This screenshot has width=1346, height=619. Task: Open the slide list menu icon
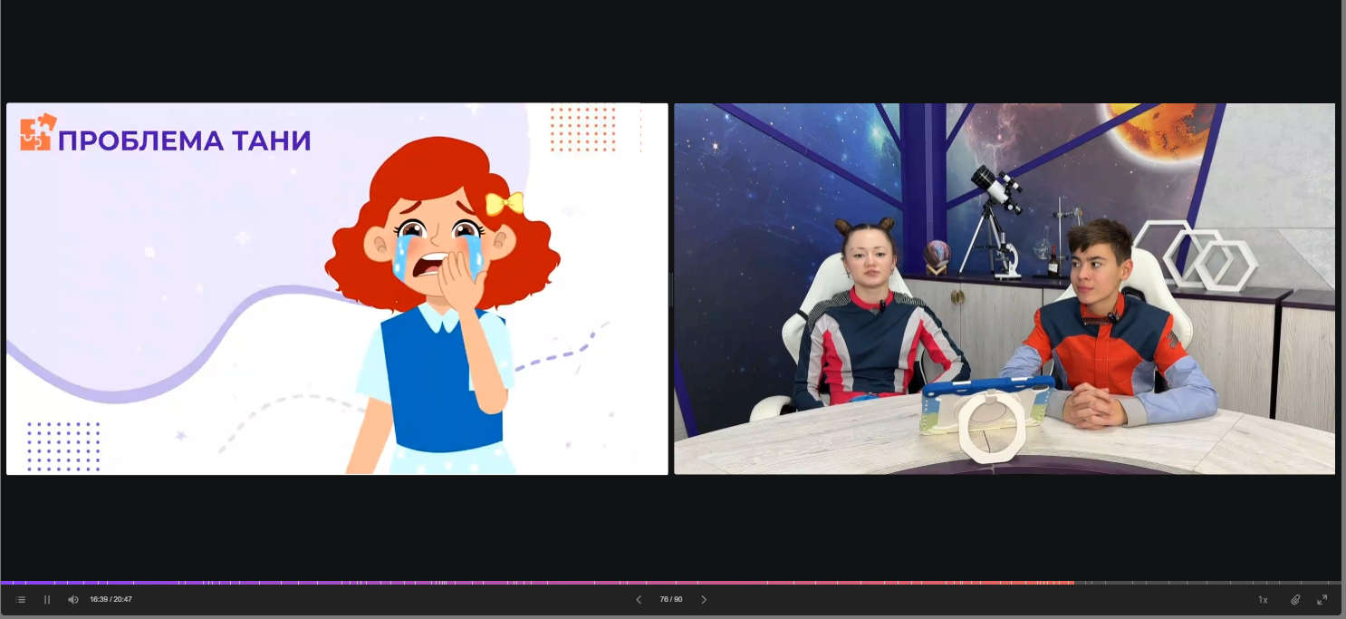tap(20, 600)
